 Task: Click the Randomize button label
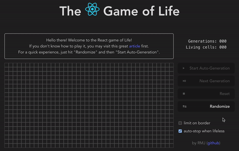(219, 106)
